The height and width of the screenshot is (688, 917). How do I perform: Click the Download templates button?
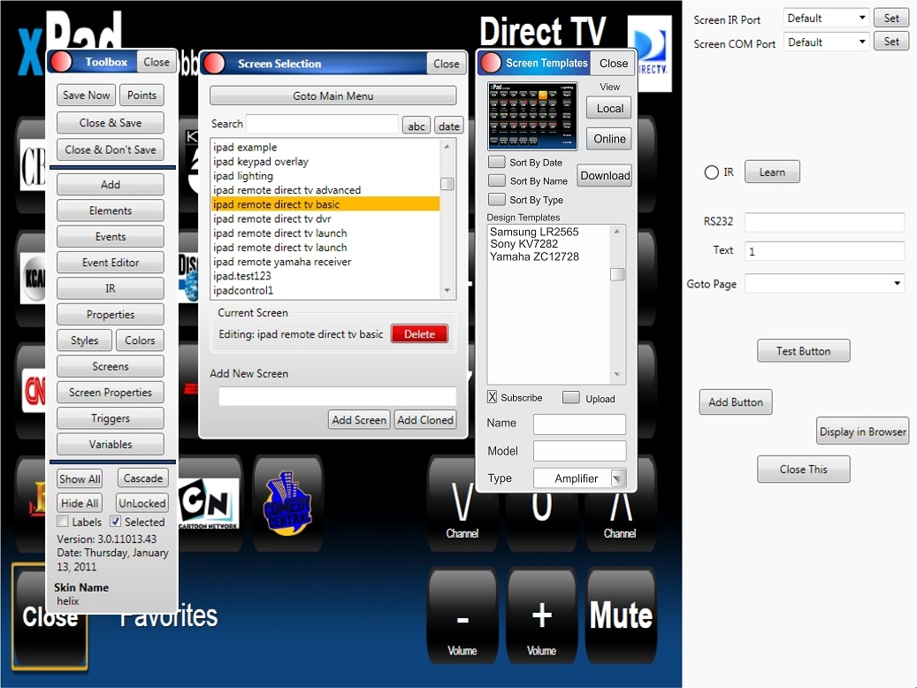pyautogui.click(x=605, y=175)
